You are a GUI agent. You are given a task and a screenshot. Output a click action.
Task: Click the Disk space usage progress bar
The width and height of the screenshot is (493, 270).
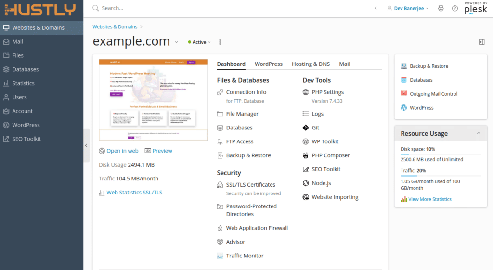pos(441,154)
